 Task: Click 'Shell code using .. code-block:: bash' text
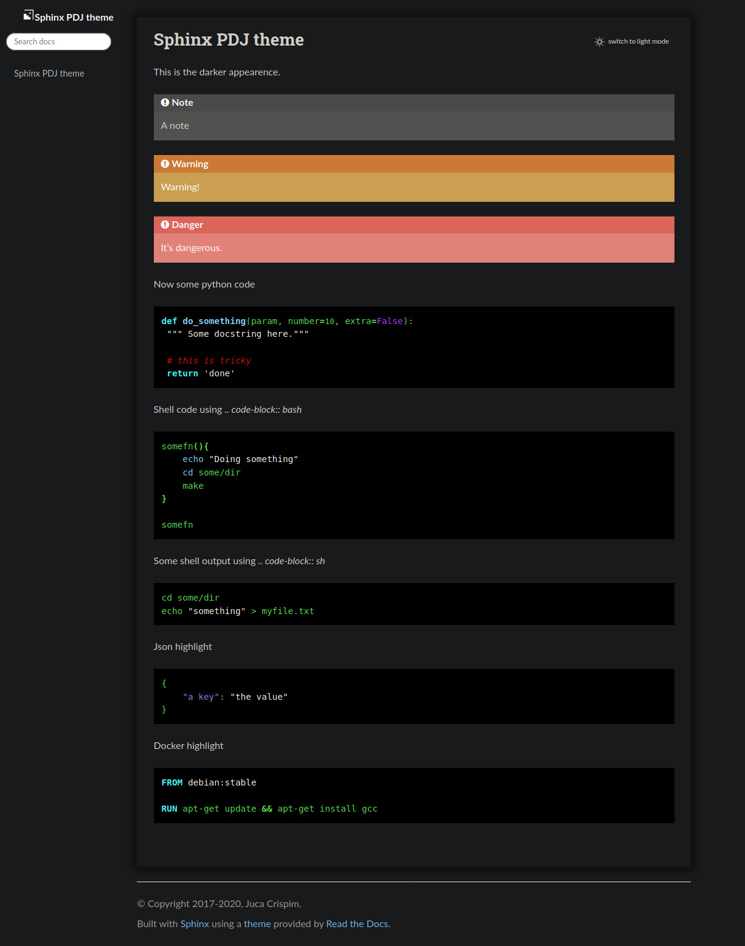point(227,410)
